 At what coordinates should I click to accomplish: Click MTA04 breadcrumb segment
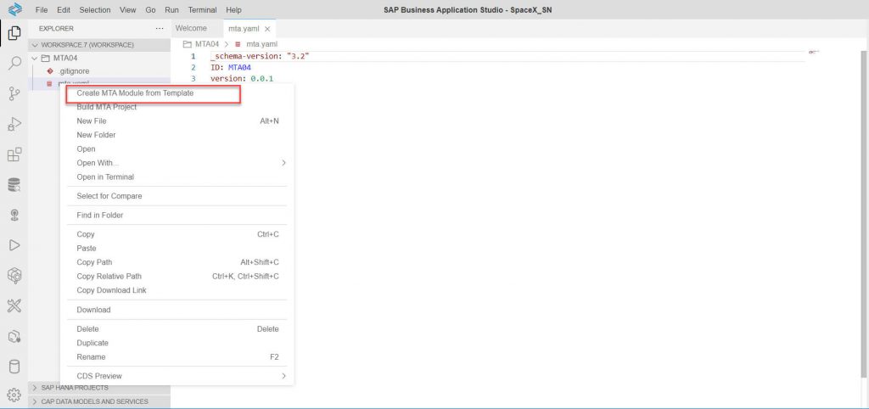point(207,44)
